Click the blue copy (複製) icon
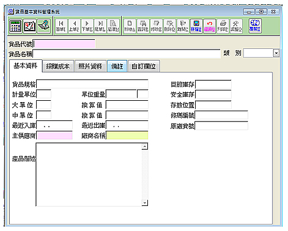Screen dimensions: 288x231 click(255, 26)
